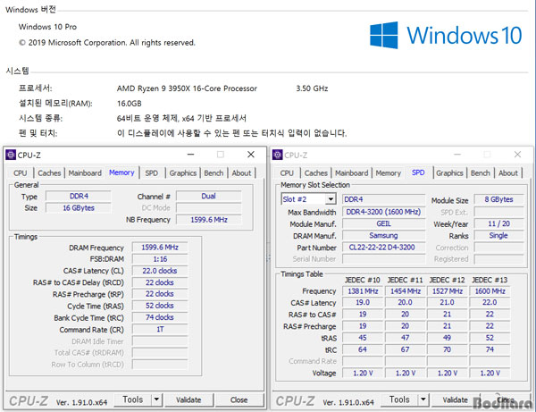The image size is (536, 412).
Task: Minimize the left CPU-Z window
Action: (191, 155)
